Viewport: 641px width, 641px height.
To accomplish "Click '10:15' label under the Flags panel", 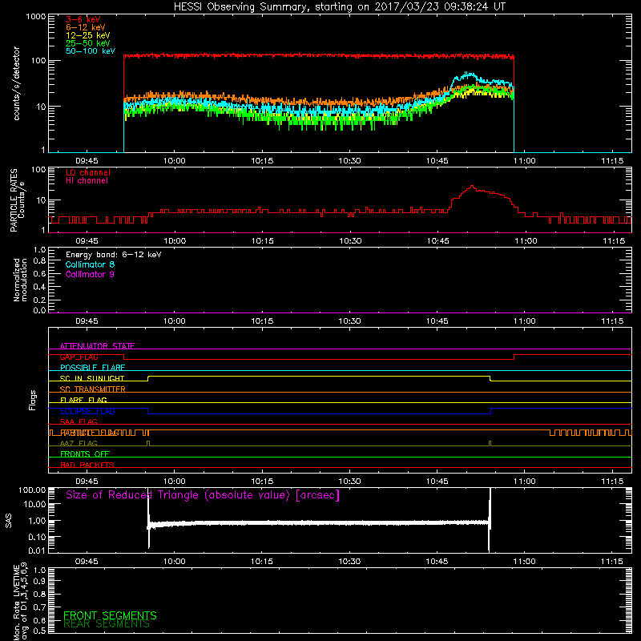I will 262,482.
